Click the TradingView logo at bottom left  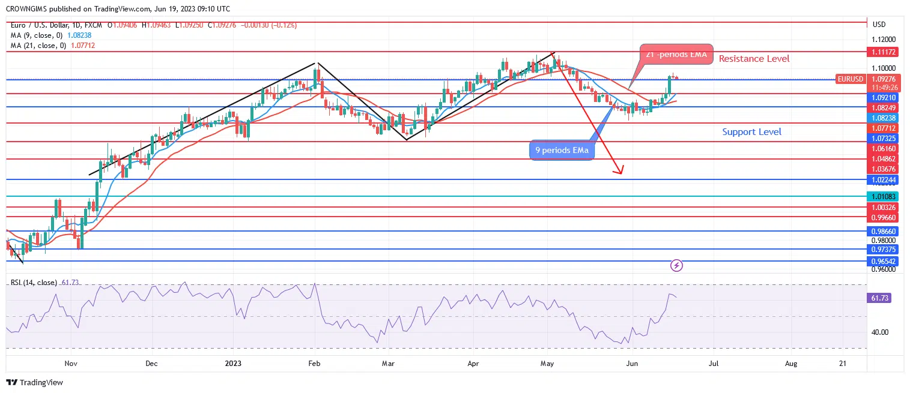(x=34, y=382)
